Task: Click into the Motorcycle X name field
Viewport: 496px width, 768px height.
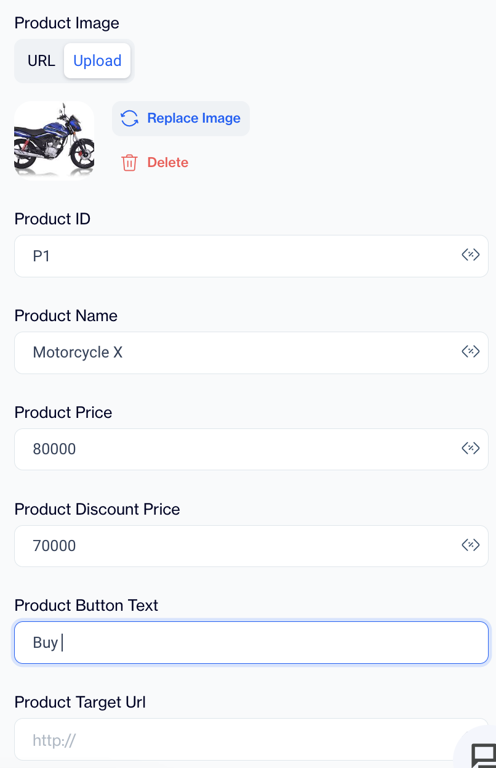Action: 234,353
